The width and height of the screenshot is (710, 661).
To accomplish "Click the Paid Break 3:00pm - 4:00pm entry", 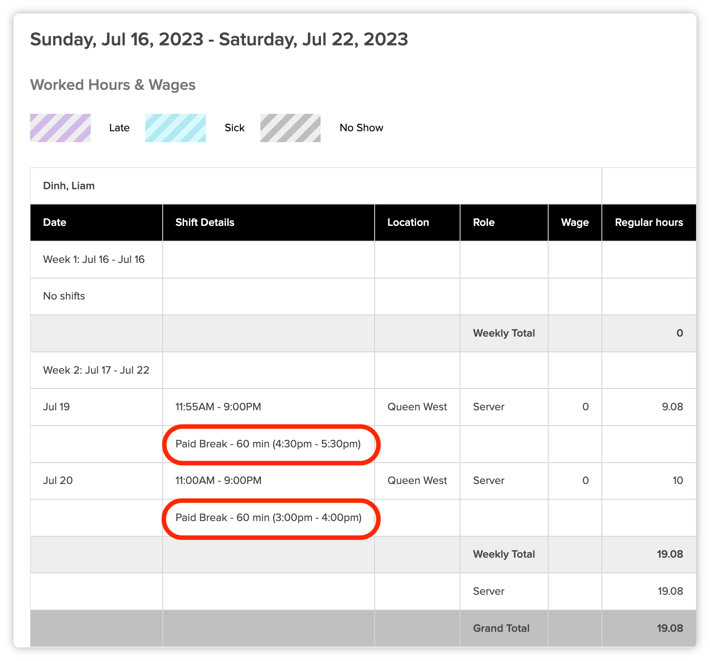I will point(268,518).
